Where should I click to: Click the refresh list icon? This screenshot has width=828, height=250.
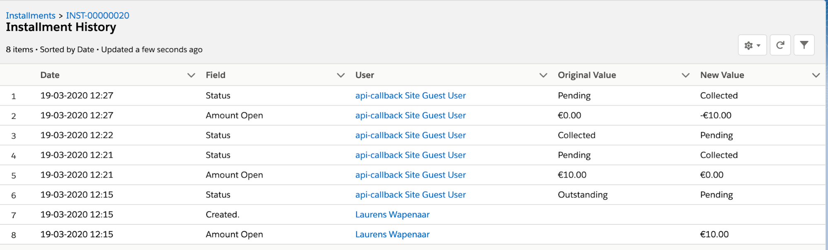click(780, 45)
